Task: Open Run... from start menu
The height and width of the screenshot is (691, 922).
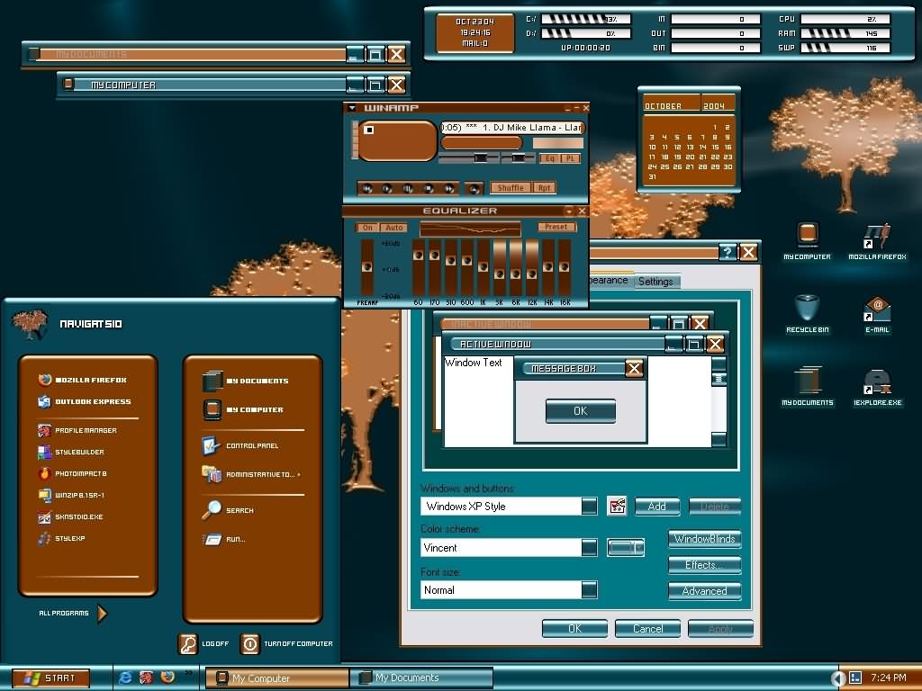Action: point(224,539)
